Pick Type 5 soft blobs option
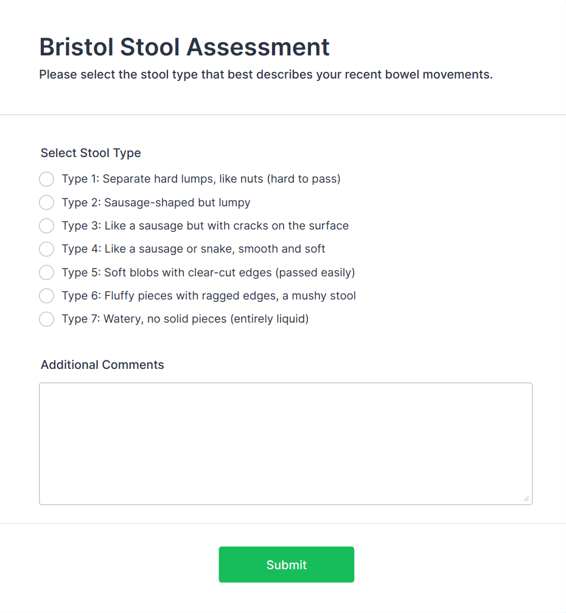The width and height of the screenshot is (566, 613). pyautogui.click(x=46, y=272)
